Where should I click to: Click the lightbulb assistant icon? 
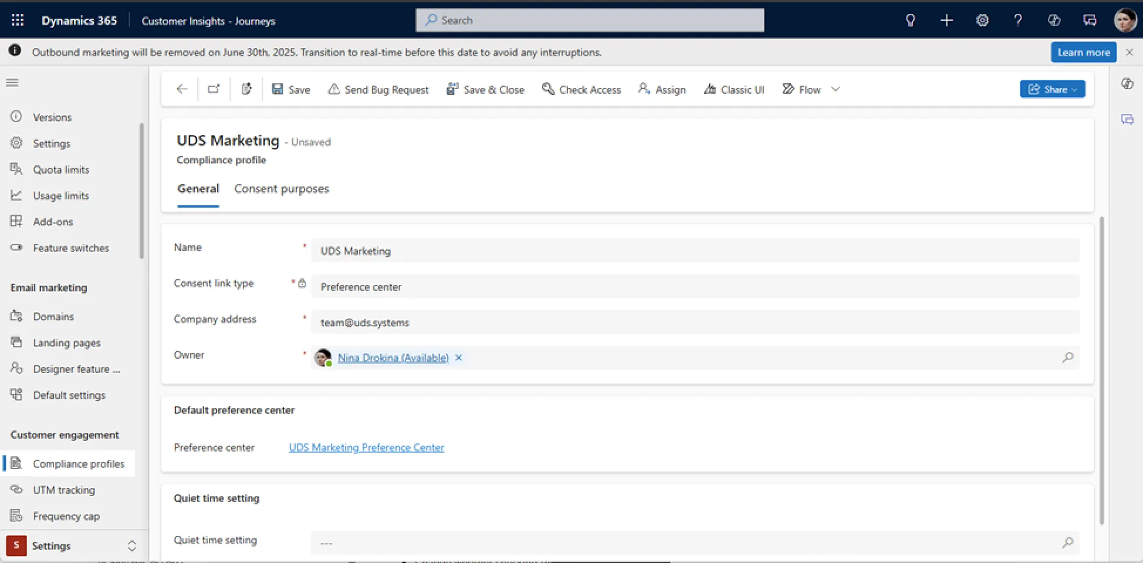click(911, 21)
